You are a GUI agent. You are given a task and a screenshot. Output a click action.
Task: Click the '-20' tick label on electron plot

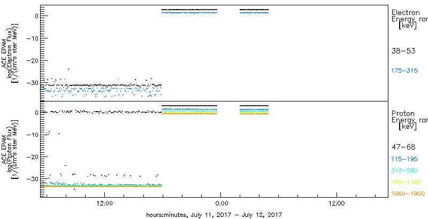tap(33, 60)
